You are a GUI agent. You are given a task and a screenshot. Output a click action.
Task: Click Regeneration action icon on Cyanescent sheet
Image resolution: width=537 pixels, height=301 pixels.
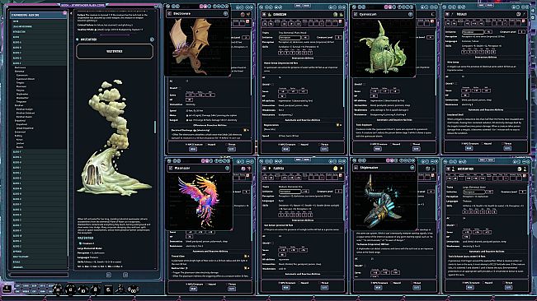tap(337, 125)
